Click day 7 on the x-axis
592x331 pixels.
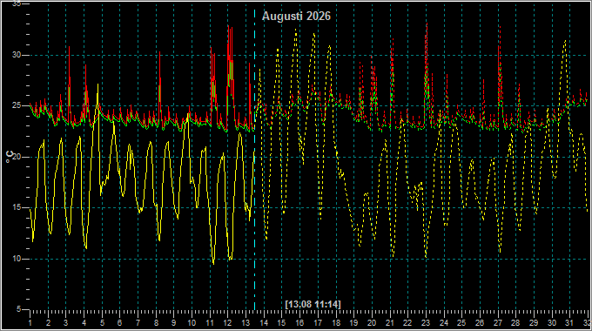138,323
